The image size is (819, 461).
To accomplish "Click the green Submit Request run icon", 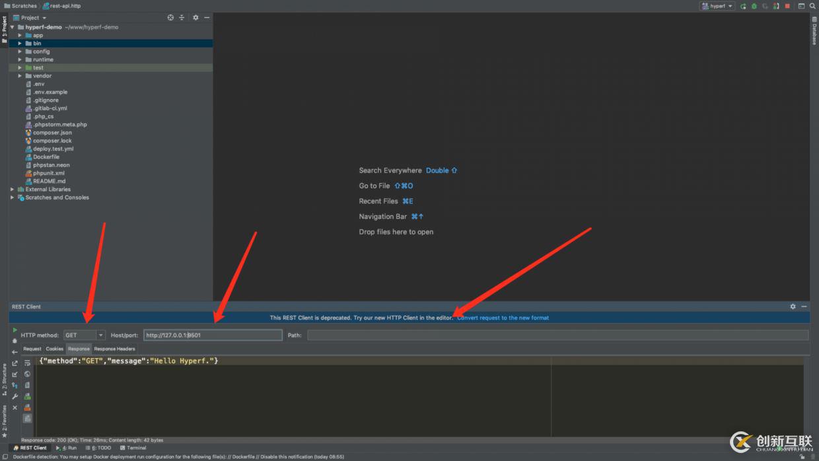I will [x=15, y=330].
